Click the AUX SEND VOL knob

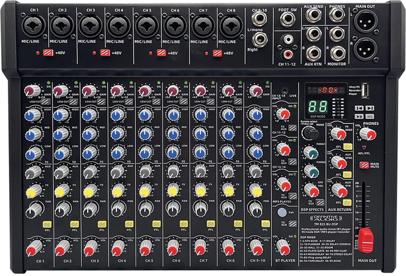[338, 162]
